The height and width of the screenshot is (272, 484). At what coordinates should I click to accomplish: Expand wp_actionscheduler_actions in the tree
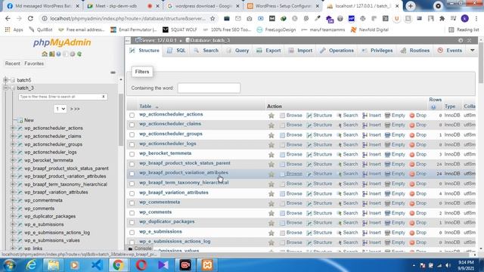pos(13,128)
